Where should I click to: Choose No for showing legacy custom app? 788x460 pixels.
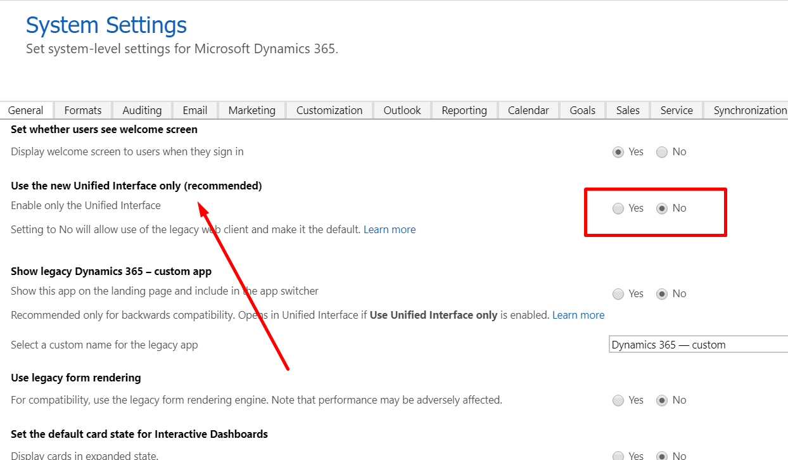[x=662, y=294]
